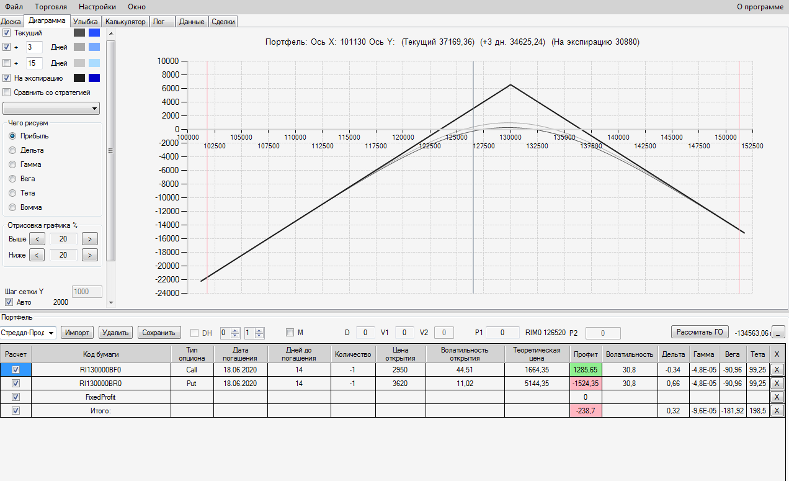The image size is (789, 481).
Task: Toggle the +3 Дней checkbox
Action: tap(7, 47)
